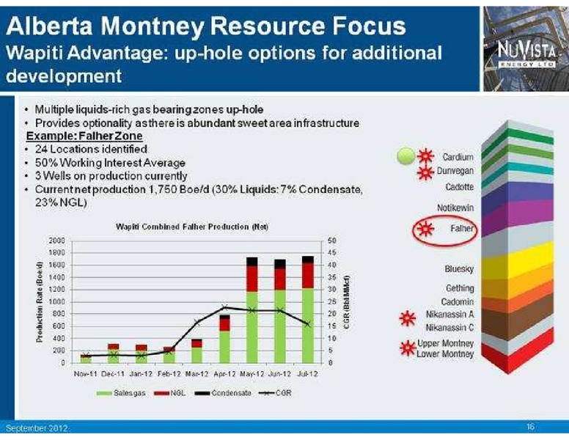
Task: Click the NuVista Energy logo image
Action: click(526, 49)
